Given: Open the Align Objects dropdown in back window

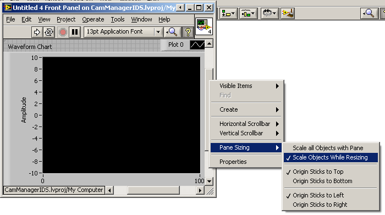Looking at the screenshot, I should (x=229, y=14).
